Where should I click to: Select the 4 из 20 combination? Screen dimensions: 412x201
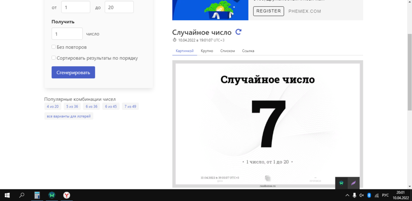click(53, 106)
